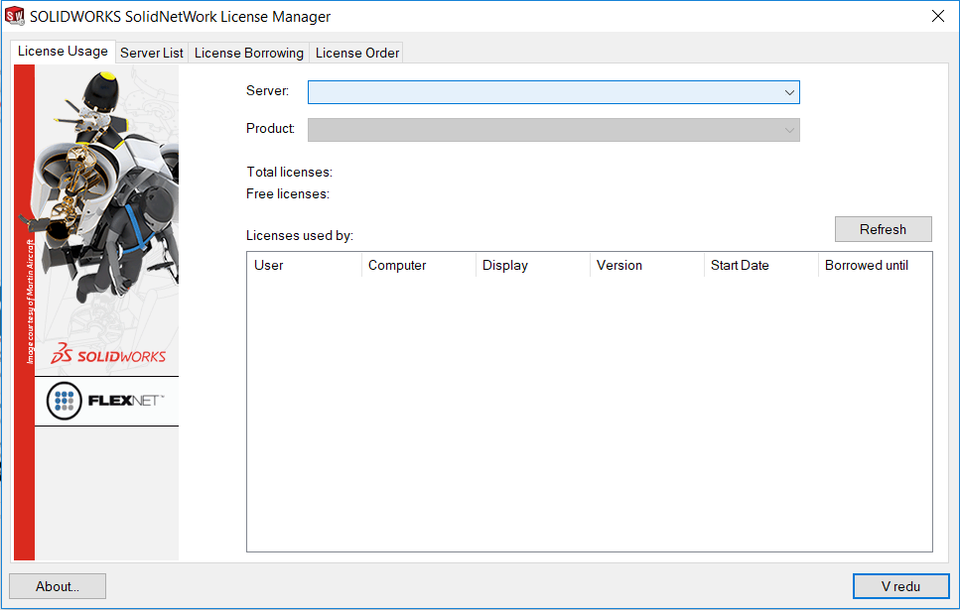Click the SOLIDWORKS logo in side banner

[x=108, y=354]
